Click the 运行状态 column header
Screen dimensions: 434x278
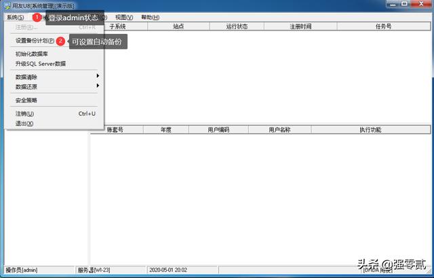(237, 26)
